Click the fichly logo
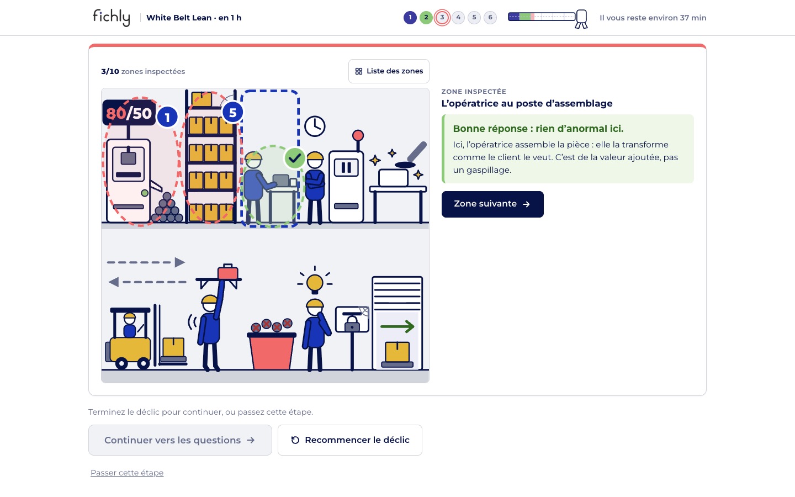 [x=111, y=18]
